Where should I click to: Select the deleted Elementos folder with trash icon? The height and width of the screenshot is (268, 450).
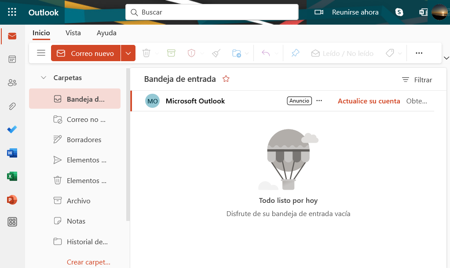click(x=75, y=180)
